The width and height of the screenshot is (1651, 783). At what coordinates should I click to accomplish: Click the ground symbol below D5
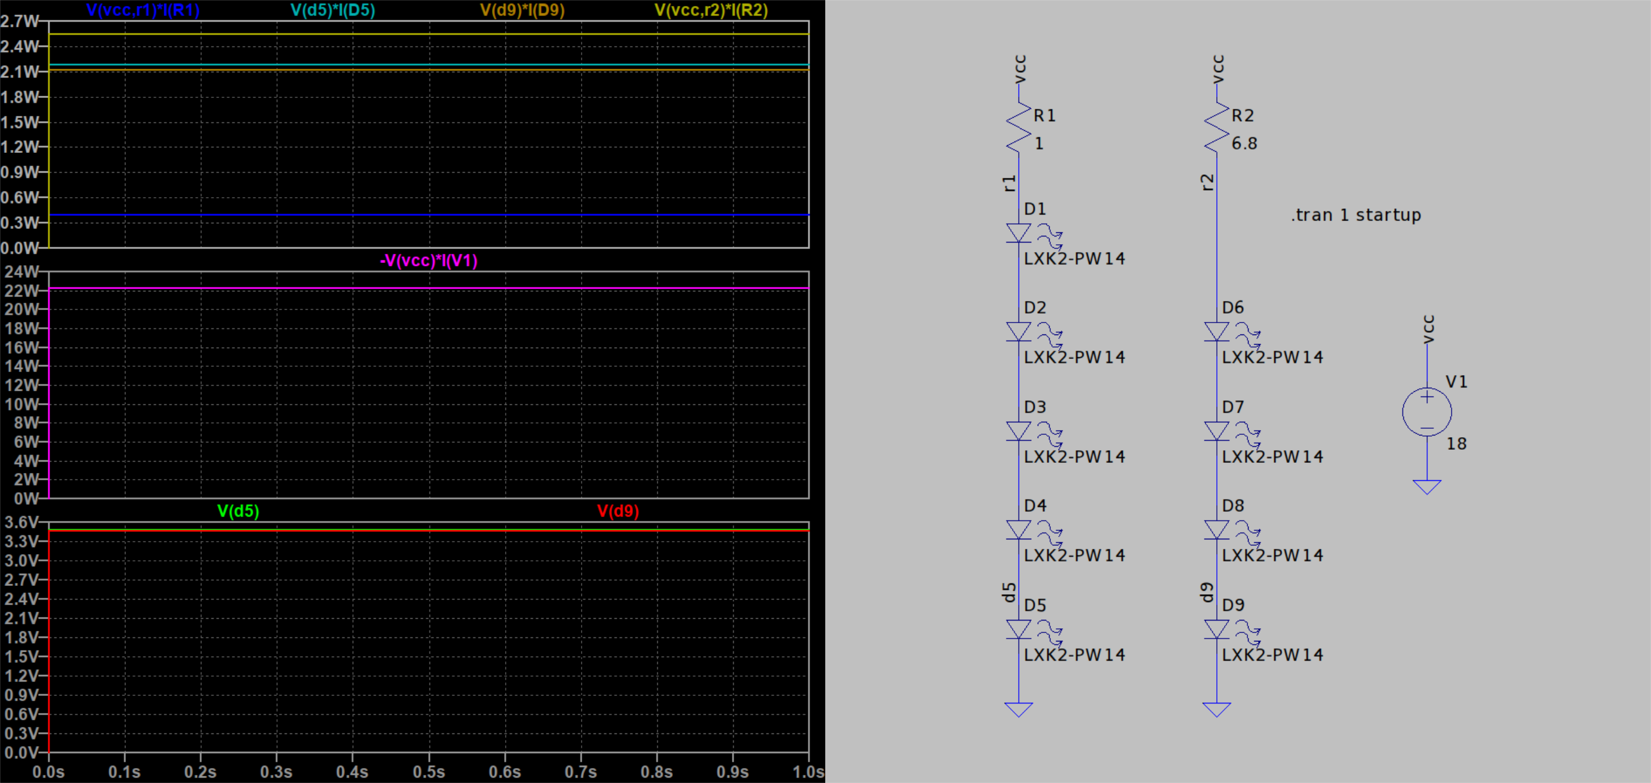[1019, 710]
